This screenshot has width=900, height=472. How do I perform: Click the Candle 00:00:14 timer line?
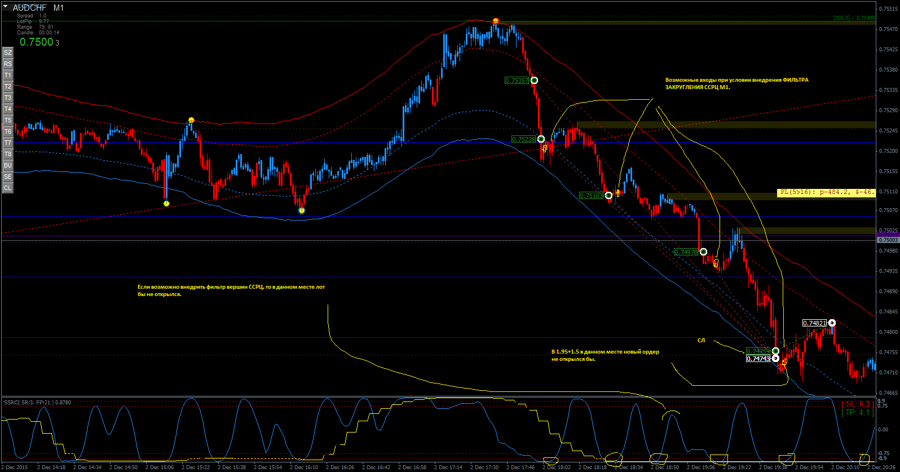[x=38, y=33]
